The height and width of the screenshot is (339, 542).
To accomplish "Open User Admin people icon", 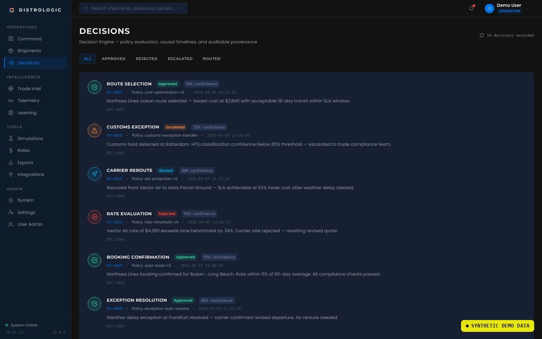I will (11, 224).
